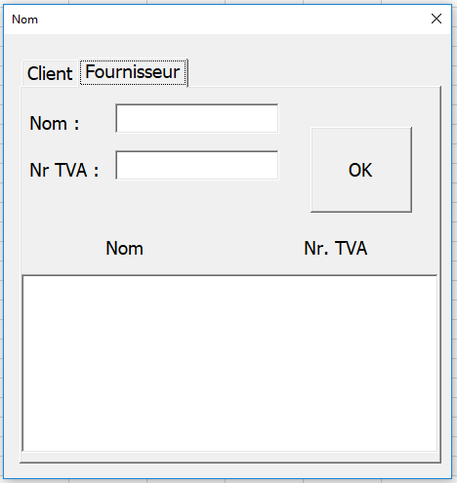Select the Fournisseur tab
The width and height of the screenshot is (457, 483).
pyautogui.click(x=133, y=72)
